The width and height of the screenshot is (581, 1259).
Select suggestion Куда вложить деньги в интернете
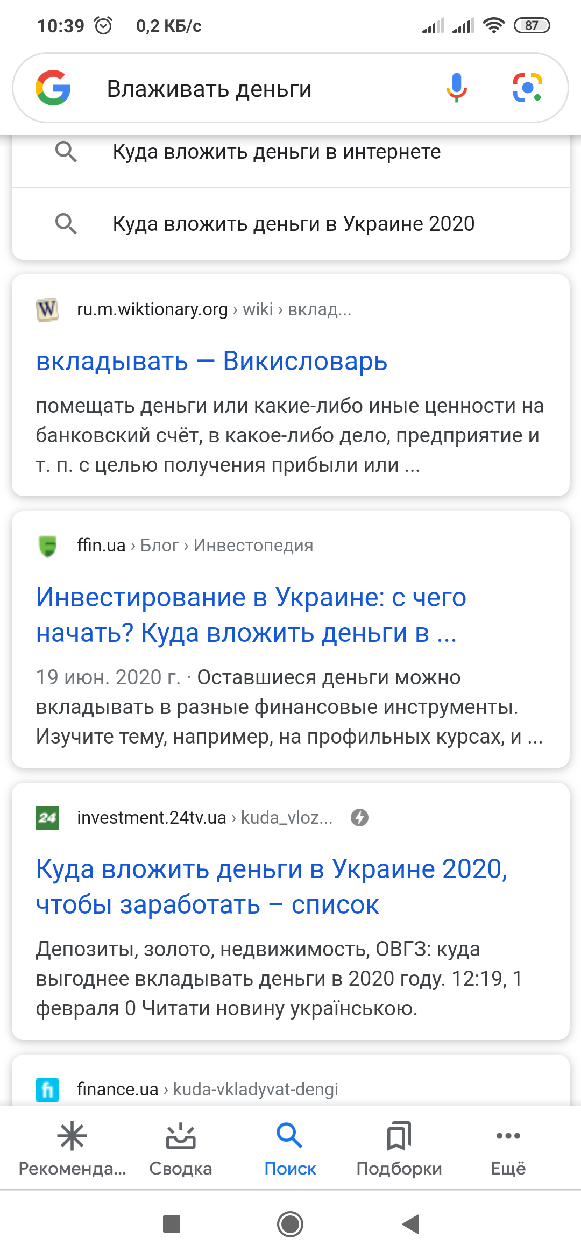pos(277,152)
